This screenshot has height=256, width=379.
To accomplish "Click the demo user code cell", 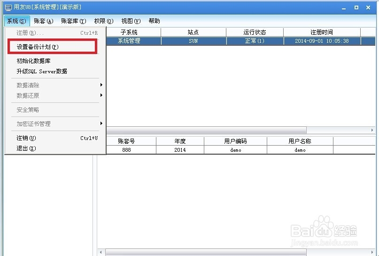I will click(x=235, y=150).
